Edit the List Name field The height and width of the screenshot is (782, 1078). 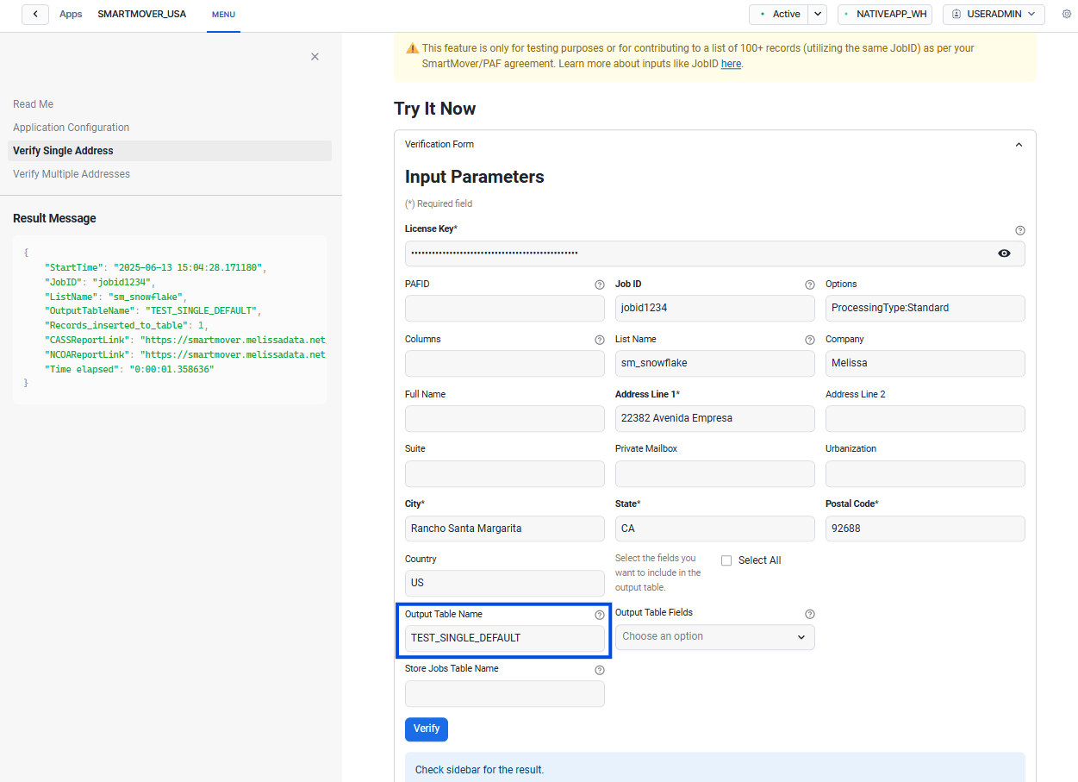click(x=715, y=364)
